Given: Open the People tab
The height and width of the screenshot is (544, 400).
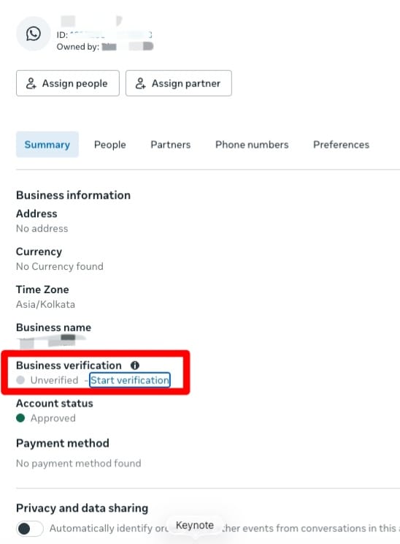Looking at the screenshot, I should point(109,144).
